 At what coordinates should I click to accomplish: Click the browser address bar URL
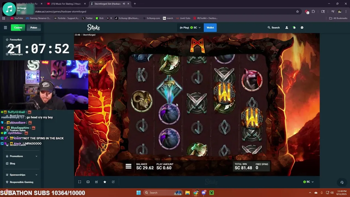point(60,11)
